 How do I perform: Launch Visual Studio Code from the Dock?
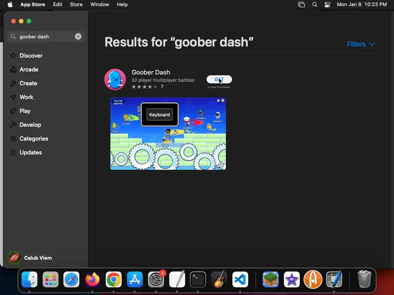coord(240,279)
